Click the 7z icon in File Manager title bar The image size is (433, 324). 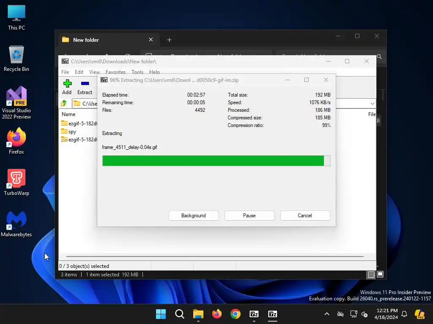[65, 61]
